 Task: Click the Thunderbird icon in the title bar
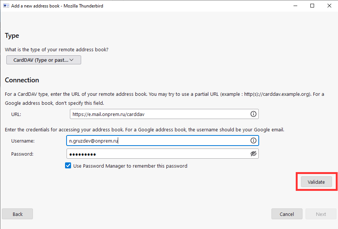point(6,6)
